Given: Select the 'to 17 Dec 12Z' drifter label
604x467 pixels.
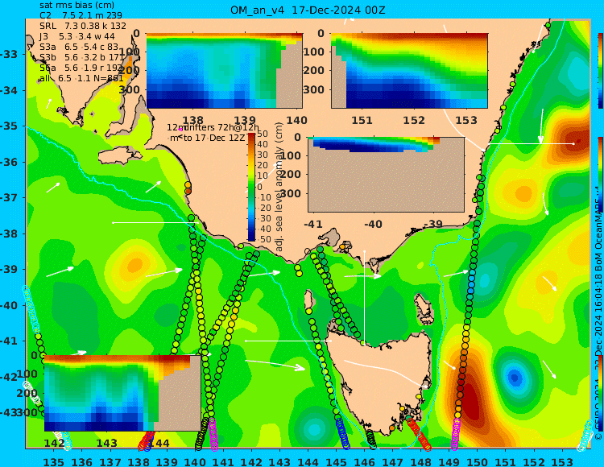Looking at the screenshot, I should tap(213, 138).
